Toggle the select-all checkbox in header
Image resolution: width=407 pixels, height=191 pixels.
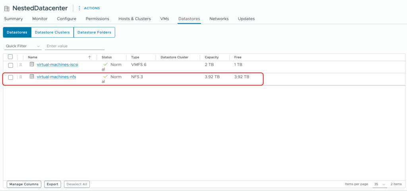pos(10,57)
